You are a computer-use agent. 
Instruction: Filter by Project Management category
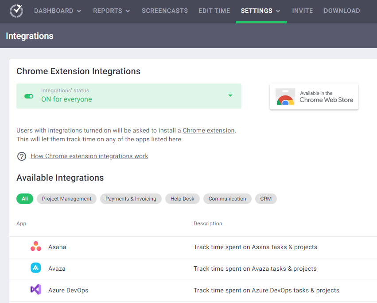click(66, 198)
